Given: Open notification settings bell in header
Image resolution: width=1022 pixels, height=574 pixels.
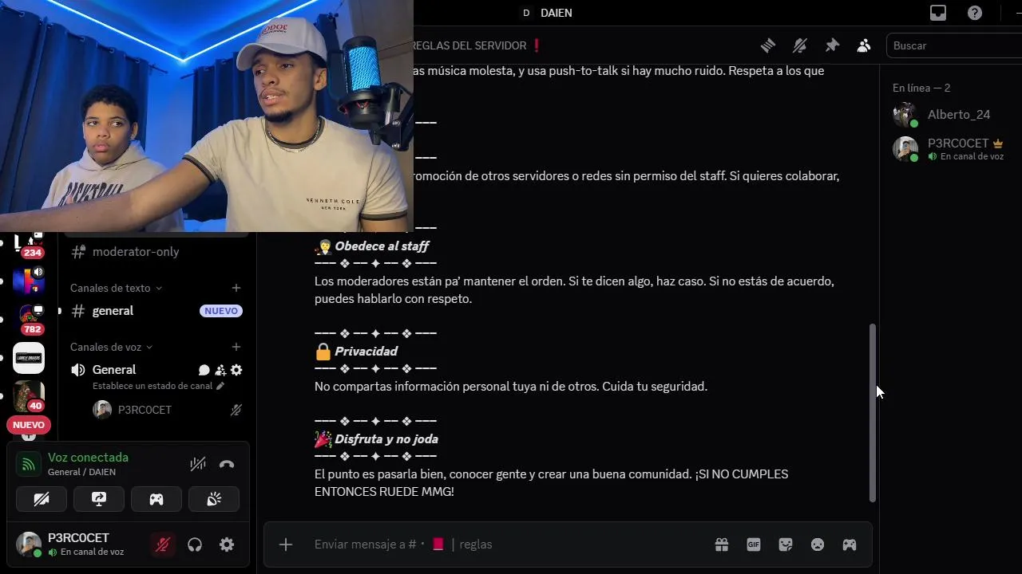Looking at the screenshot, I should coord(799,45).
